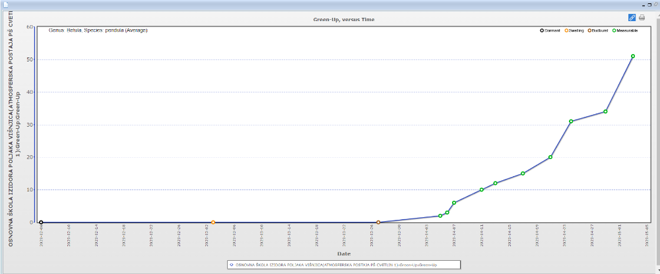Click the 'Date' x-axis label
This screenshot has height=274, width=660.
click(344, 254)
